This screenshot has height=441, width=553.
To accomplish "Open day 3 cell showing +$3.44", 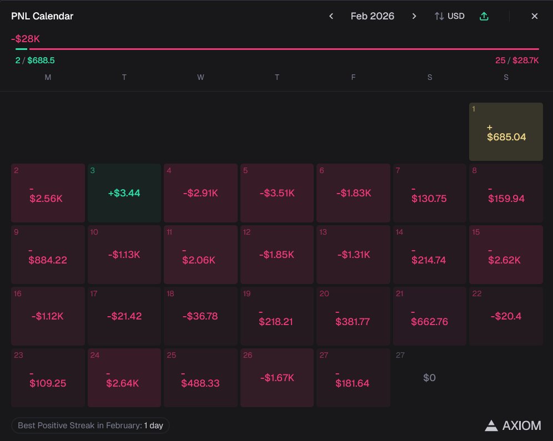I will click(124, 193).
